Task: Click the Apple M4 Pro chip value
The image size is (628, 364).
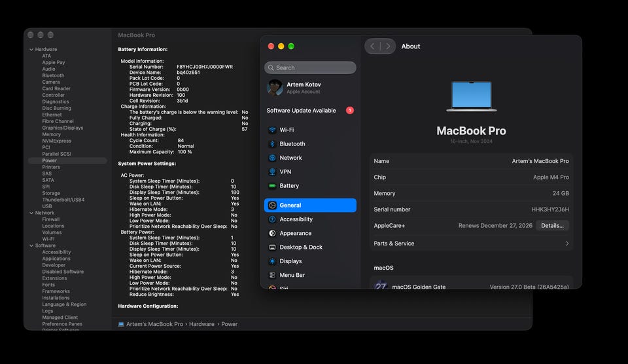Action: coord(551,177)
